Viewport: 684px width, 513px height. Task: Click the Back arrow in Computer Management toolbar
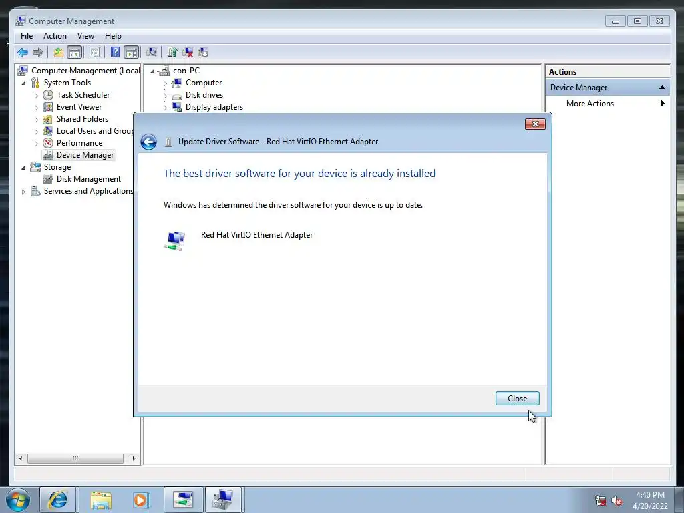[22, 53]
